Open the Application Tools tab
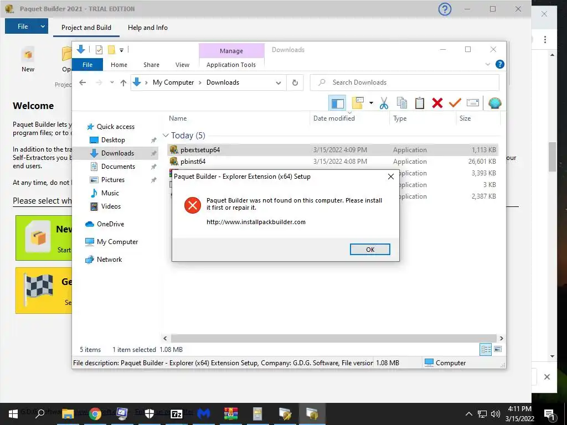Viewport: 567px width, 425px height. coord(231,65)
